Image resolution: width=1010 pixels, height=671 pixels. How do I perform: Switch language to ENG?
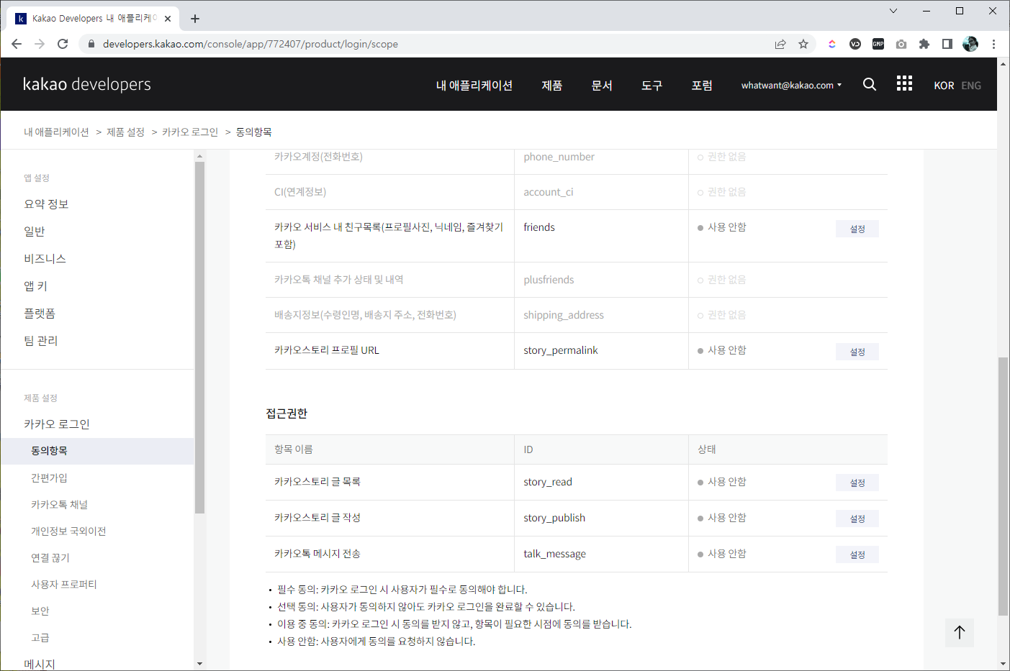click(x=971, y=85)
